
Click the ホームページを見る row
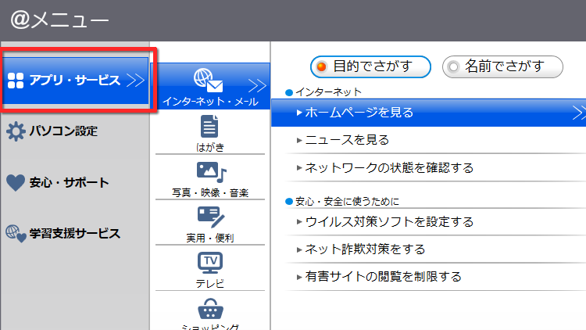pos(428,113)
